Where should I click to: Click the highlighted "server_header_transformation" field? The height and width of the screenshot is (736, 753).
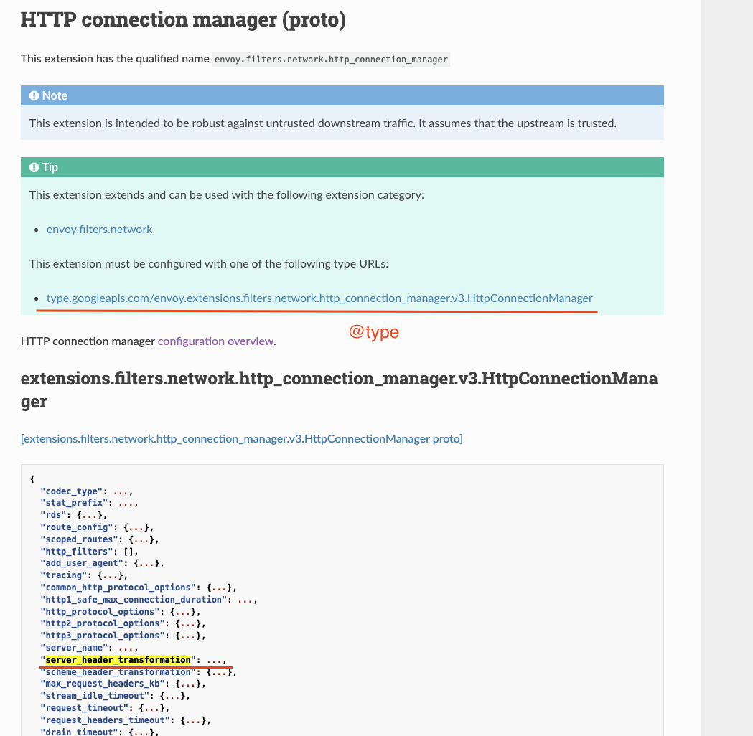coord(118,660)
